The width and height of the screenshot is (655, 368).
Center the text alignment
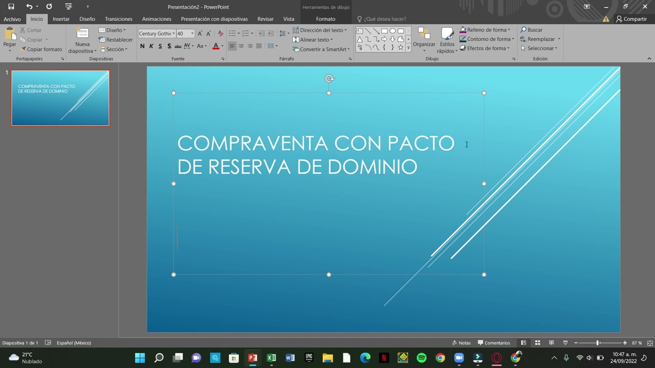(241, 46)
